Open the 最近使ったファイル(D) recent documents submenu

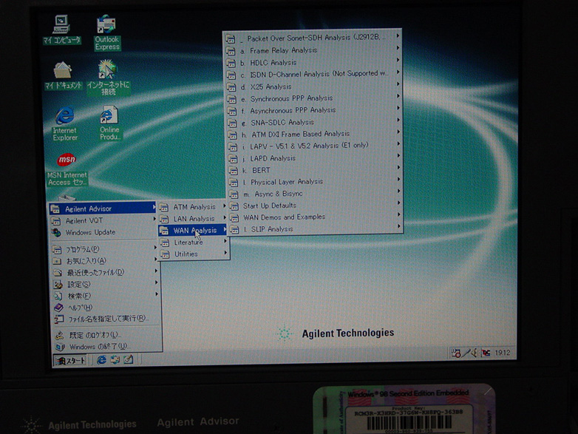[x=106, y=273]
